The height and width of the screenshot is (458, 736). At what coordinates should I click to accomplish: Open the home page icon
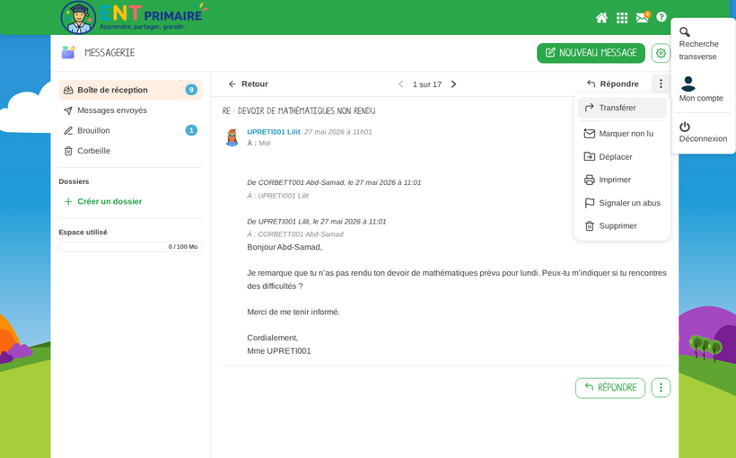point(601,18)
